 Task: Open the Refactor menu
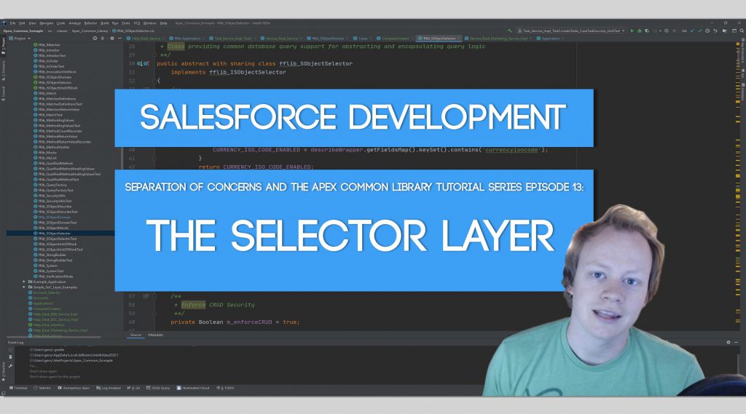point(90,23)
